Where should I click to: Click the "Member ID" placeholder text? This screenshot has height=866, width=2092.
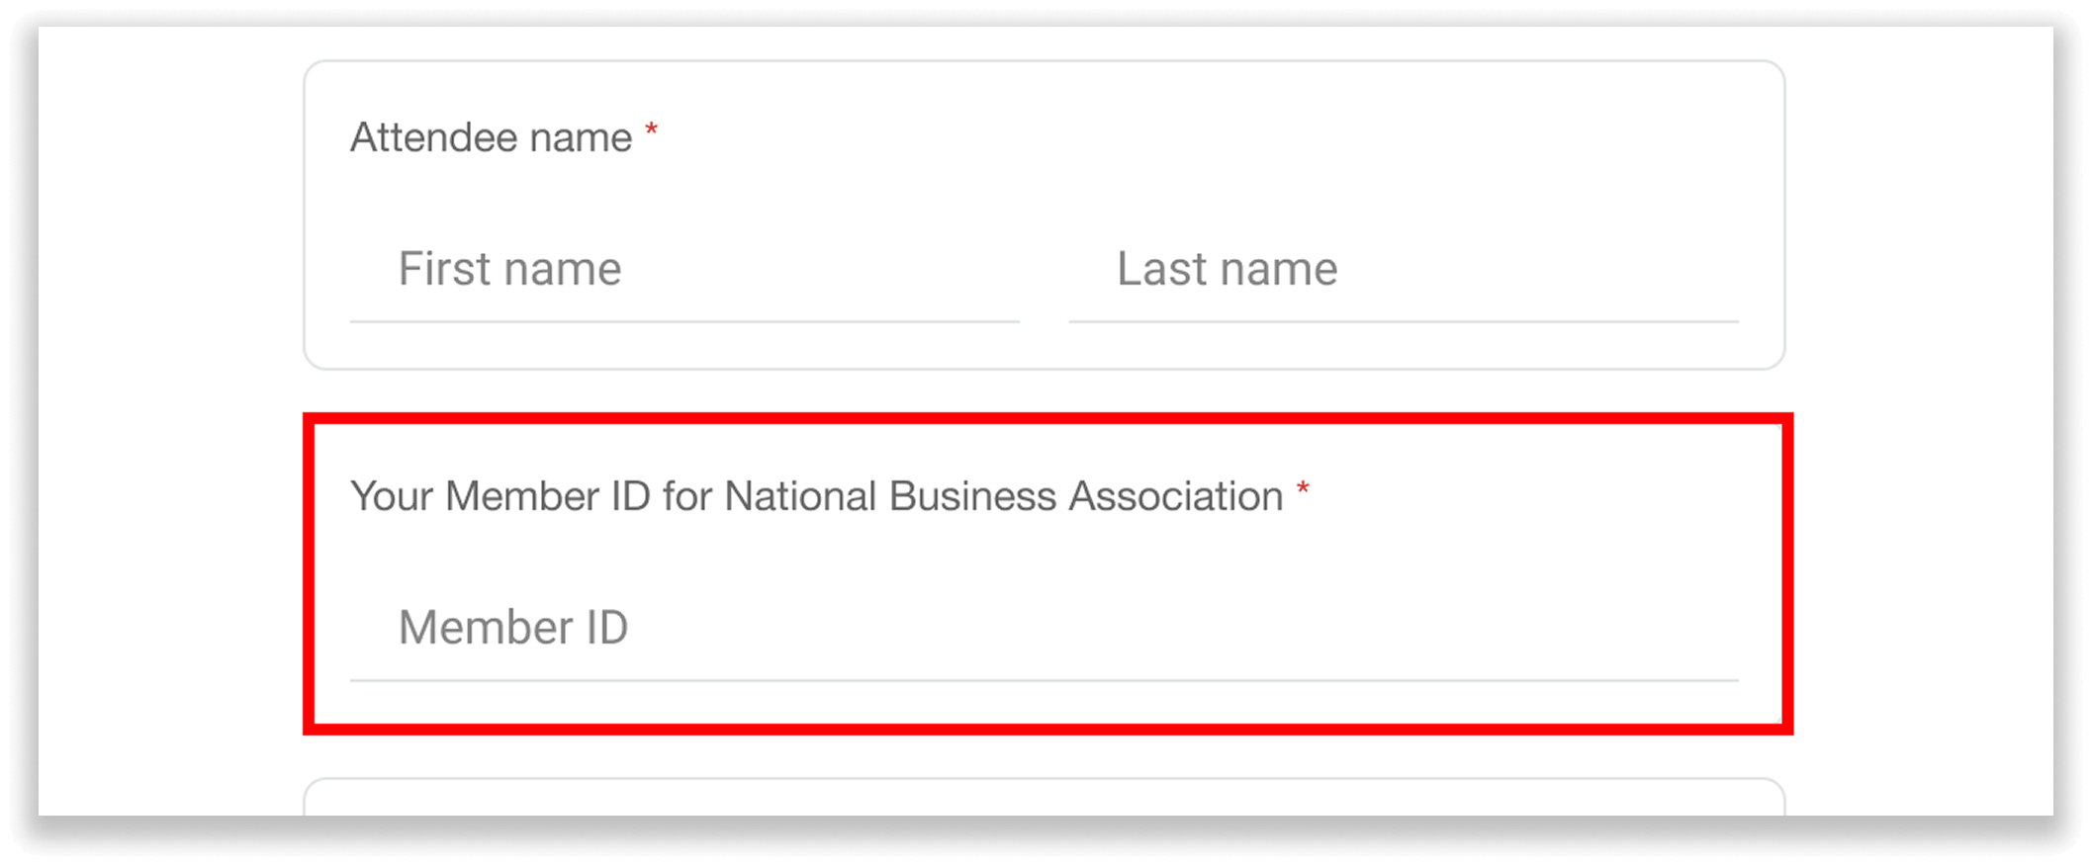512,628
